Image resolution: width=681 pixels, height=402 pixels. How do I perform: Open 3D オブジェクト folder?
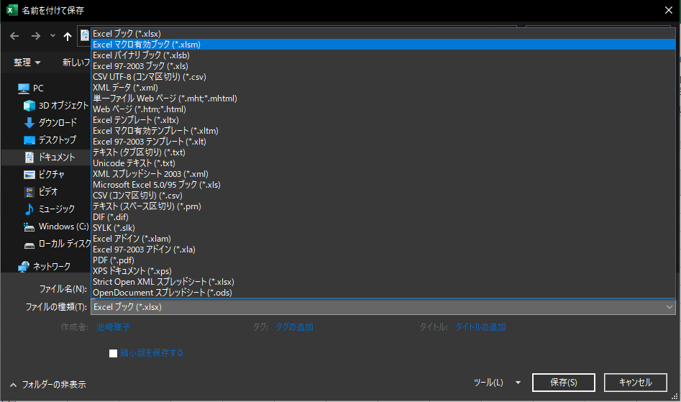pos(56,106)
